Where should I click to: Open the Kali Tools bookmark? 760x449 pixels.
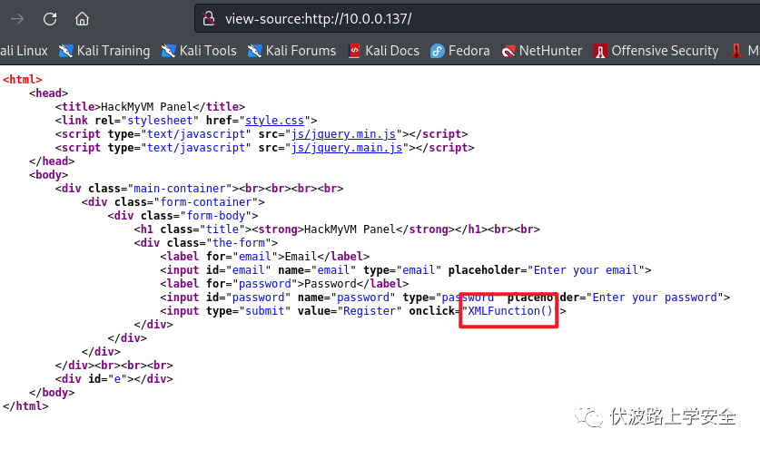199,51
